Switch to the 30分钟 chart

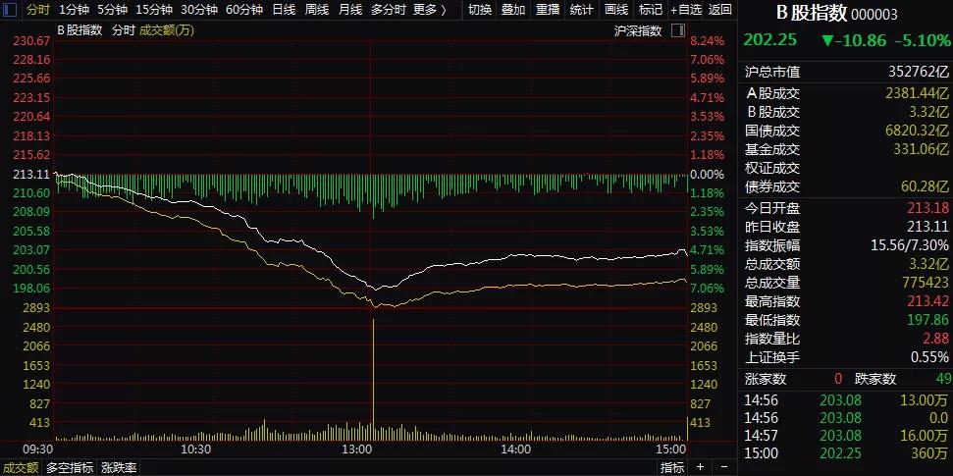[x=199, y=10]
